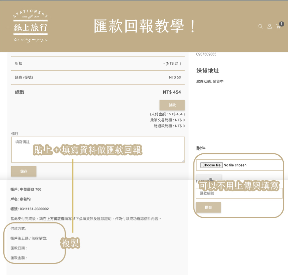Image resolution: width=288 pixels, height=275 pixels.
Task: Open the shopping cart icon
Action: (x=278, y=26)
